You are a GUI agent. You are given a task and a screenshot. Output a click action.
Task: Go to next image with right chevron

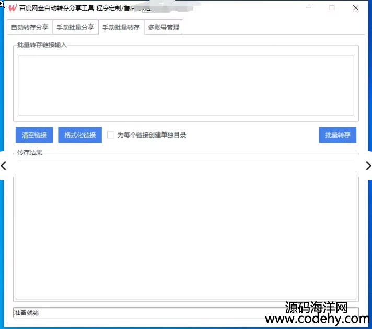pyautogui.click(x=368, y=166)
